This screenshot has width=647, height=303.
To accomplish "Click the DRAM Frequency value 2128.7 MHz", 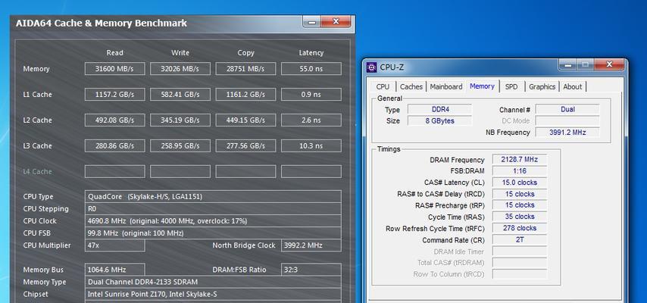I will (520, 159).
